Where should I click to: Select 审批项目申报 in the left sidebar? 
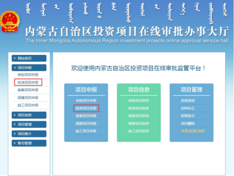click(28, 75)
